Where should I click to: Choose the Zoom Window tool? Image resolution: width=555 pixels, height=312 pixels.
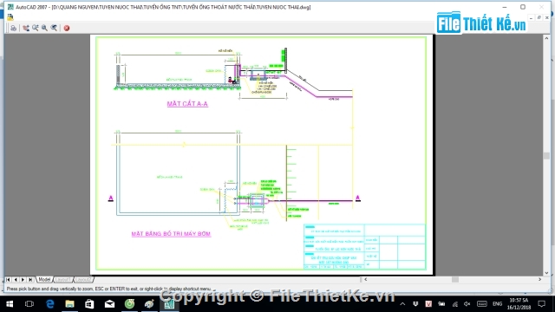44,28
